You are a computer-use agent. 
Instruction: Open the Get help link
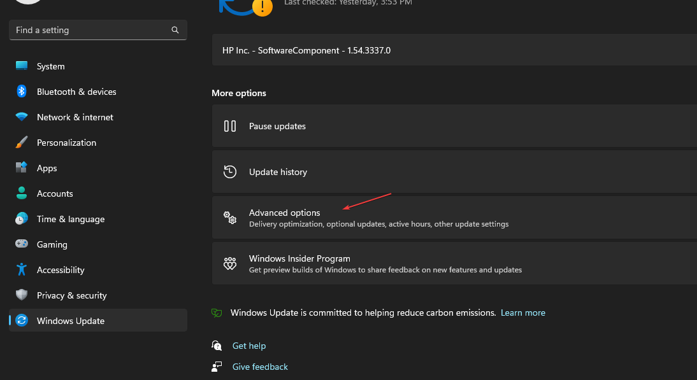pos(249,346)
